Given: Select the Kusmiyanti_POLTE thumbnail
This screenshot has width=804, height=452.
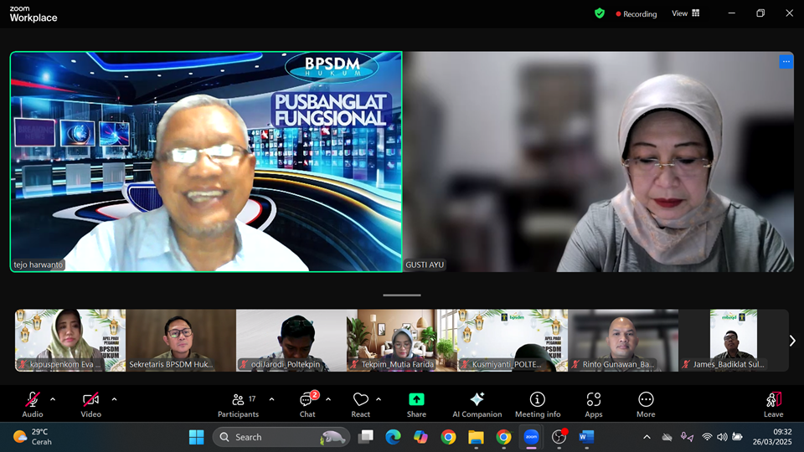Looking at the screenshot, I should click(513, 341).
